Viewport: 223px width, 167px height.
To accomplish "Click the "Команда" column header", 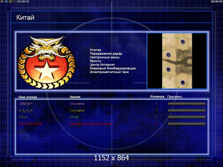I will click(157, 97).
